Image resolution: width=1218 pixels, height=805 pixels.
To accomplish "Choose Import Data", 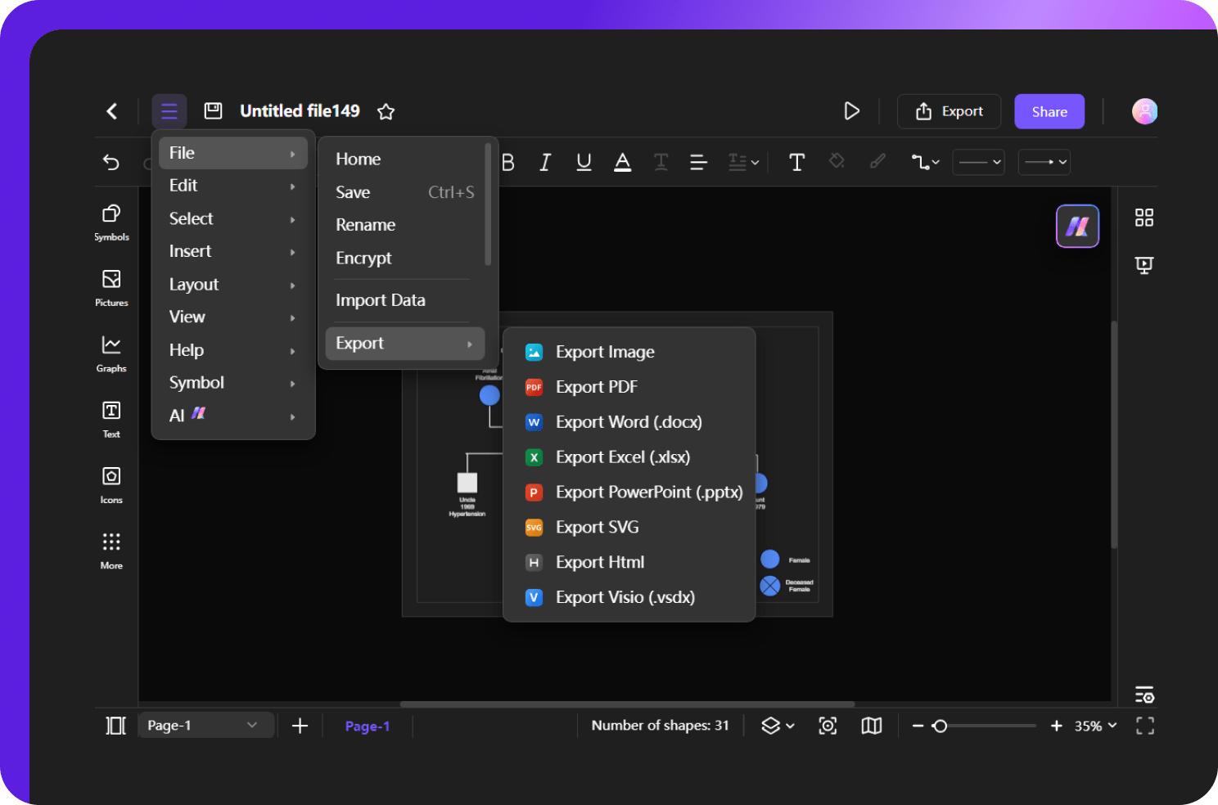I will (405, 300).
